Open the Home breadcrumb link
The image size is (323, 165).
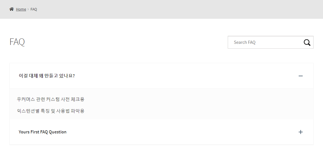(21, 9)
